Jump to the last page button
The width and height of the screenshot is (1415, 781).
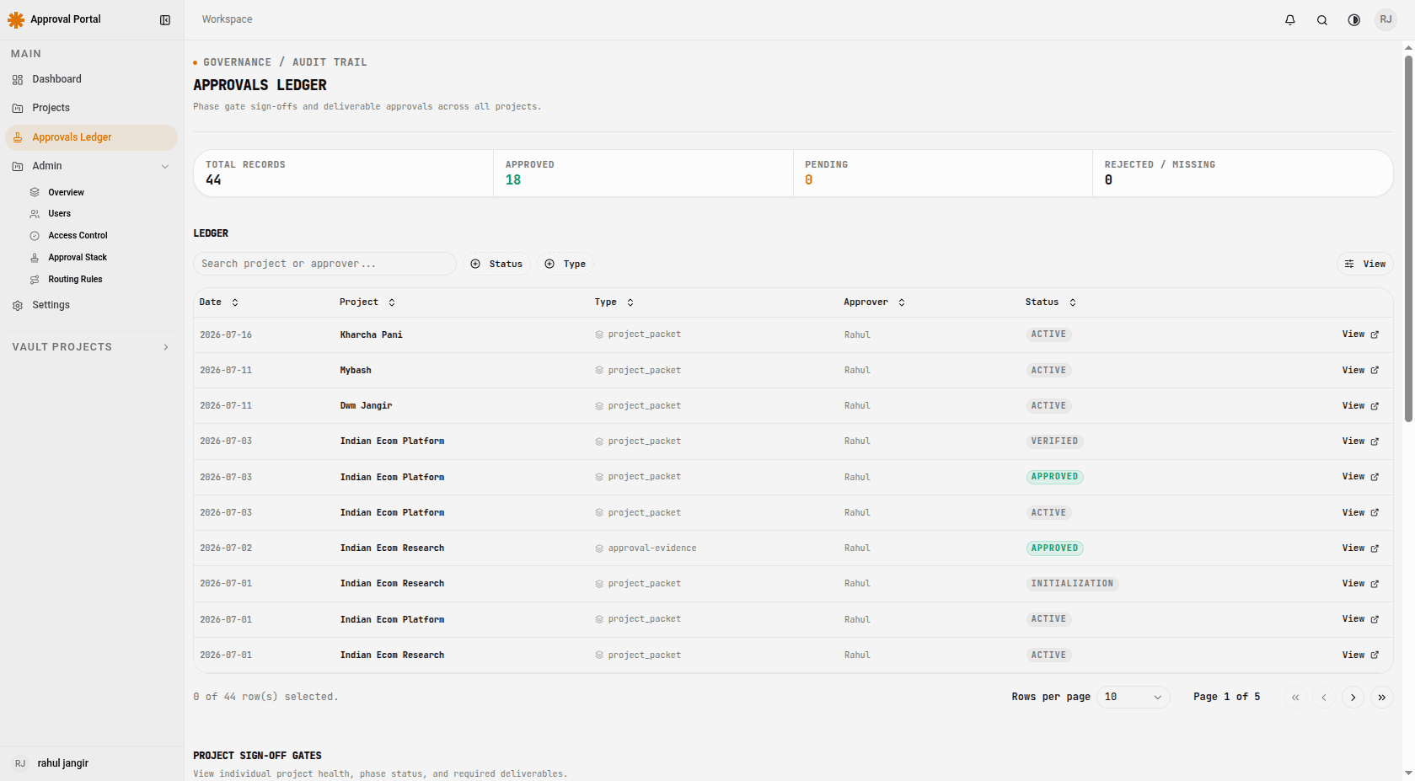(1381, 698)
